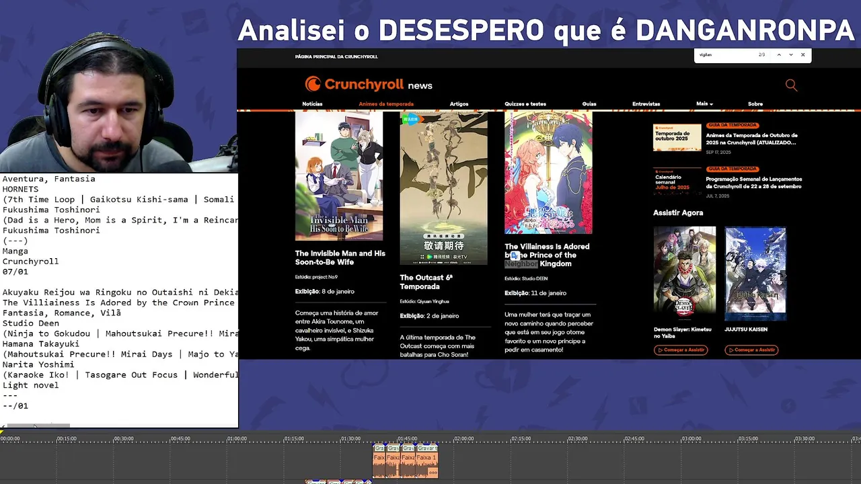861x484 pixels.
Task: Select the widest Faixa 1 audio clip
Action: 427,461
